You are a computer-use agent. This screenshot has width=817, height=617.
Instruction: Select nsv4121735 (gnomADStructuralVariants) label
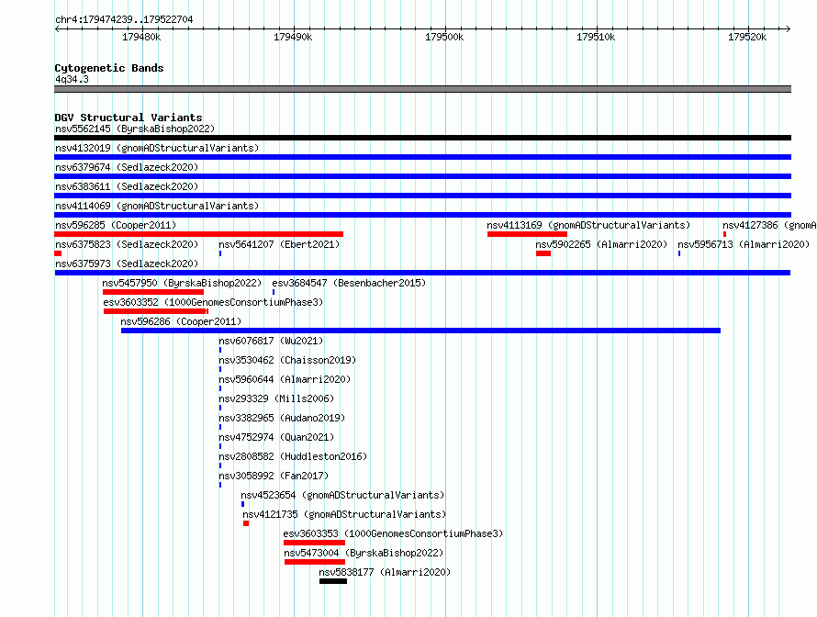[344, 514]
